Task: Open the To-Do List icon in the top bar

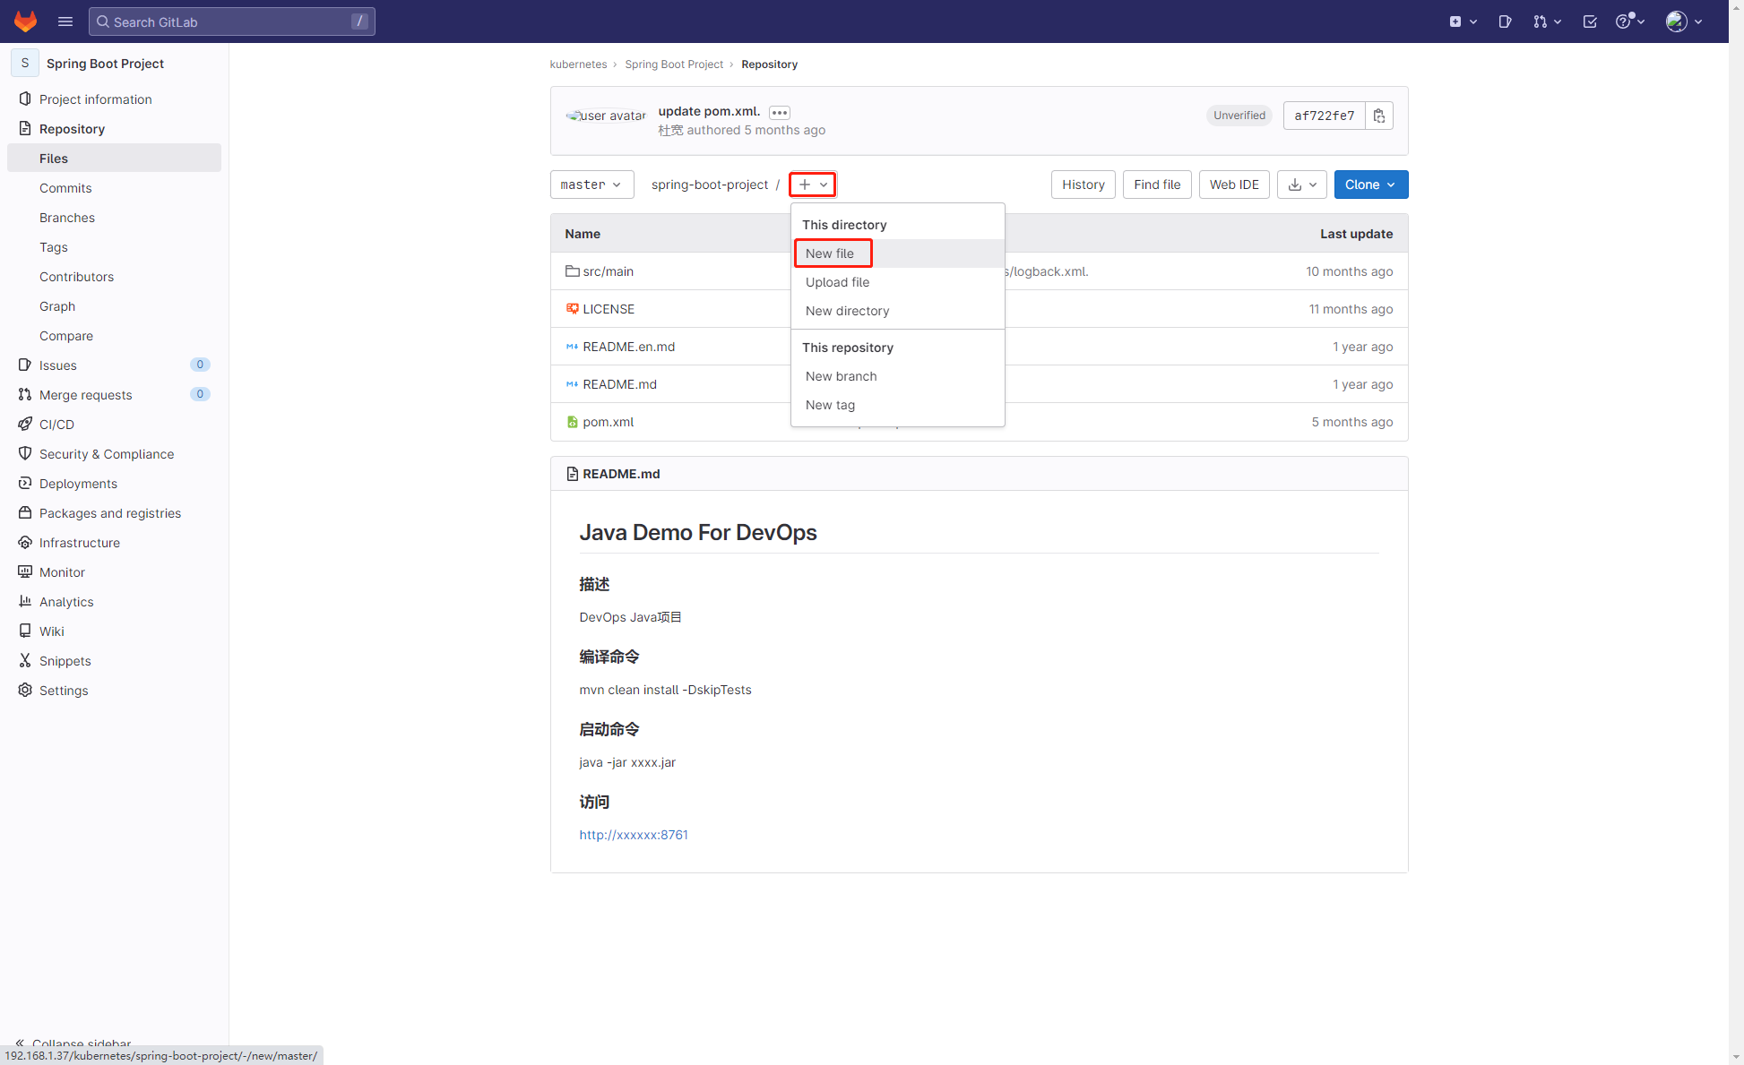Action: 1590,21
